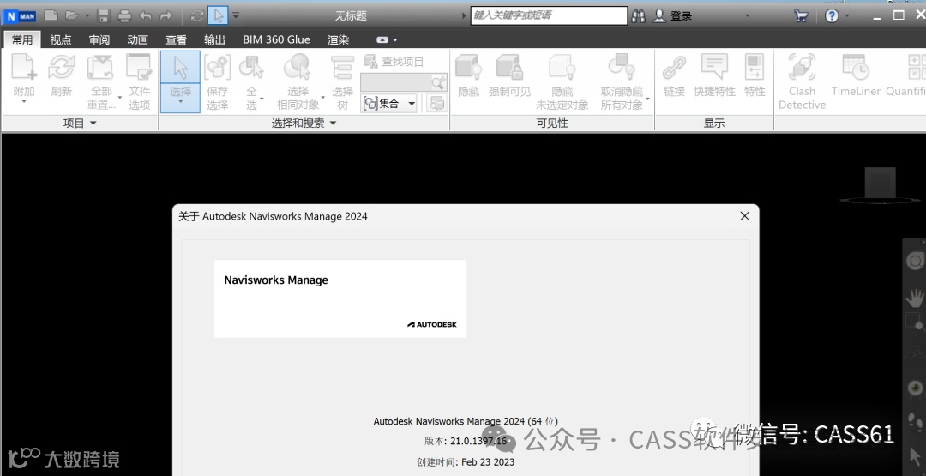This screenshot has width=926, height=476.
Task: Click the Open folder icon in quick access toolbar
Action: click(x=72, y=15)
